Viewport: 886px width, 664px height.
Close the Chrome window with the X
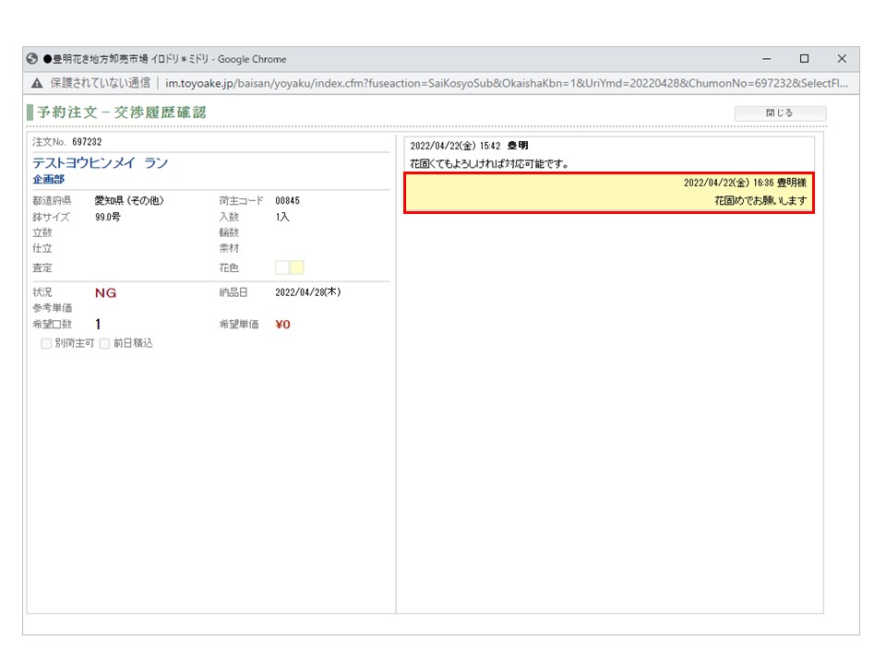coord(842,59)
